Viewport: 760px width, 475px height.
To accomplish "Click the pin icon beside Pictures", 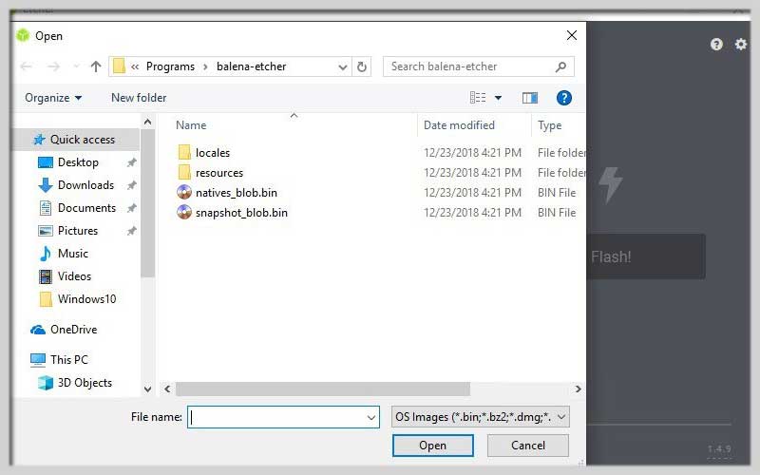I will click(x=131, y=231).
